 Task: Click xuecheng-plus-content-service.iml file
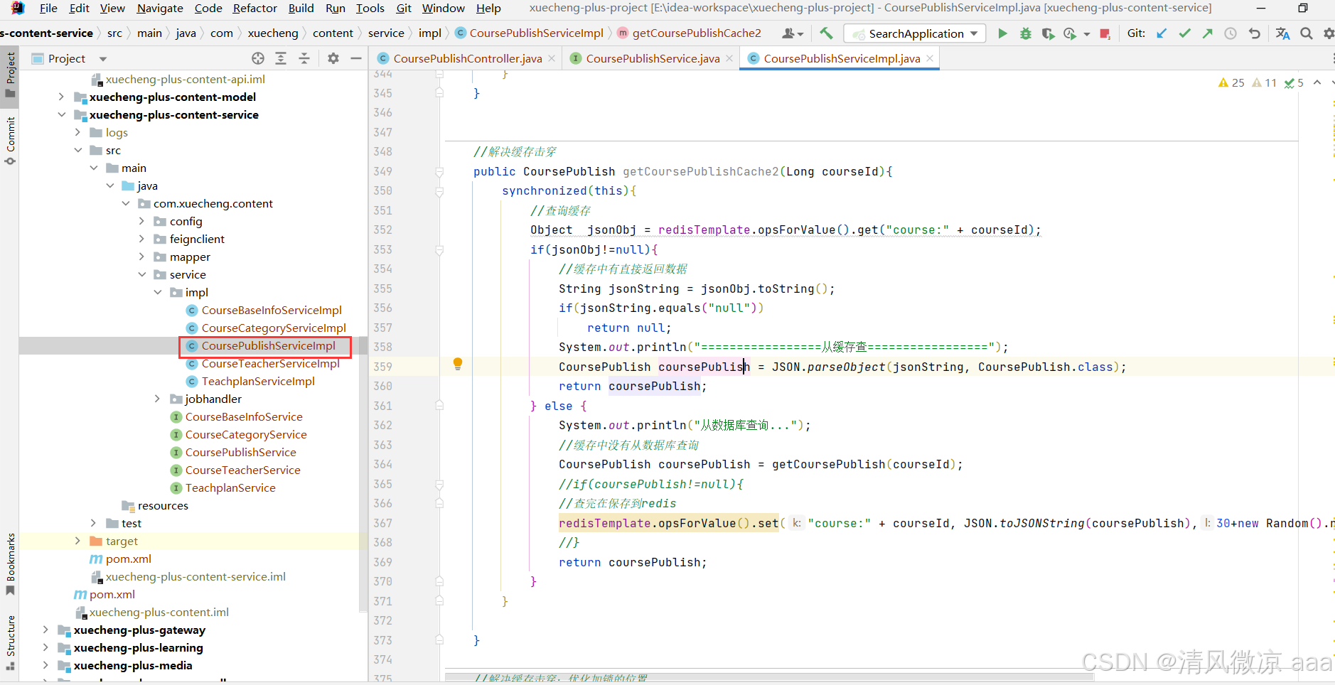coord(195,576)
